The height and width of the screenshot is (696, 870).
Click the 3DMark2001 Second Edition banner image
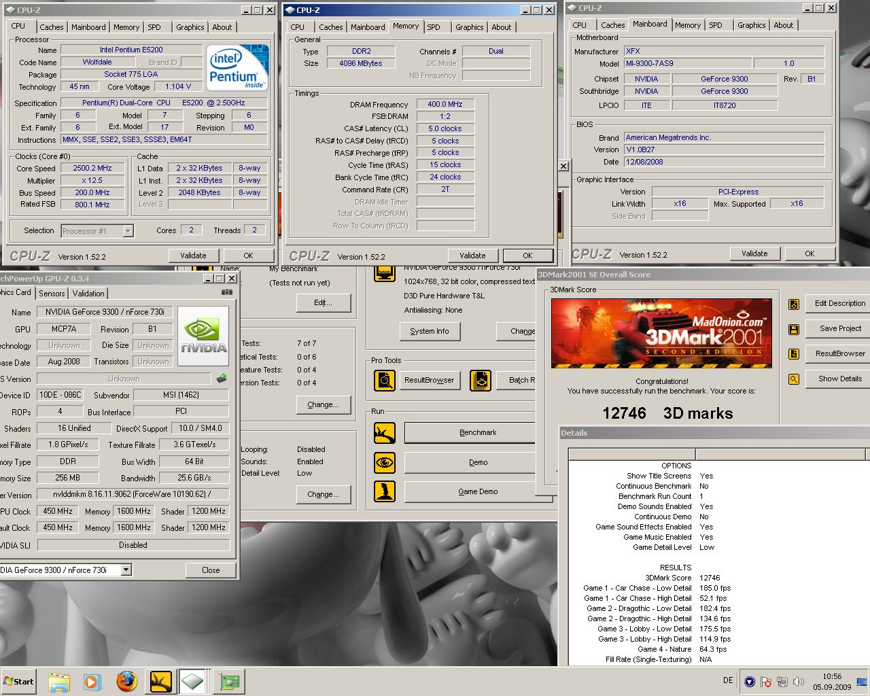click(x=661, y=334)
